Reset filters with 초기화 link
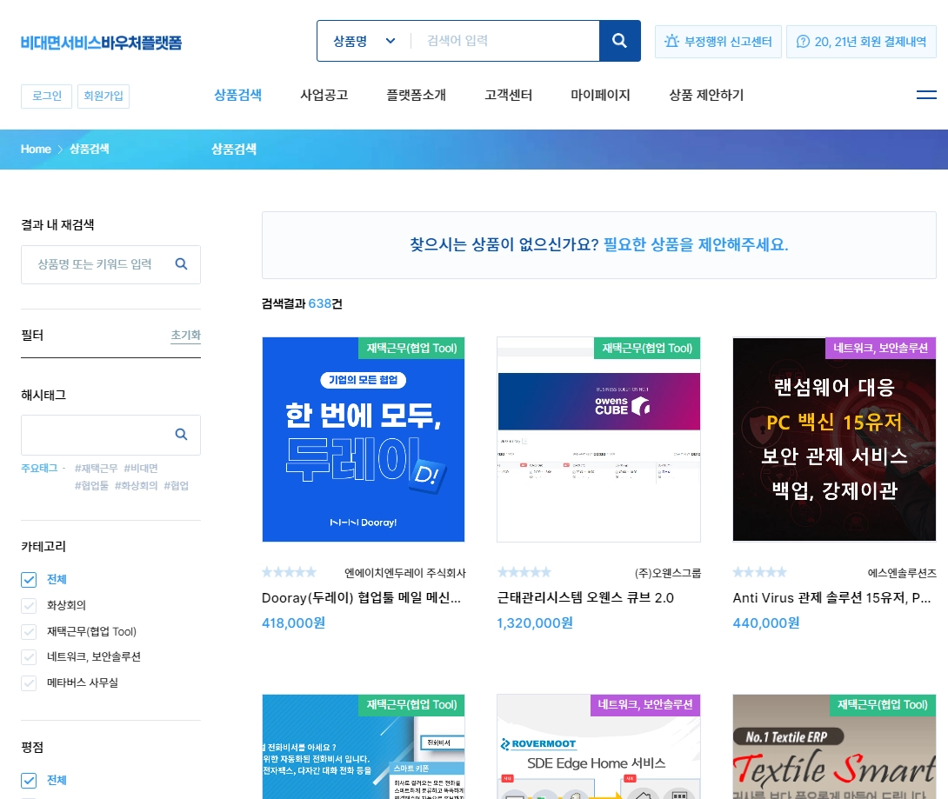The width and height of the screenshot is (948, 799). pyautogui.click(x=185, y=336)
